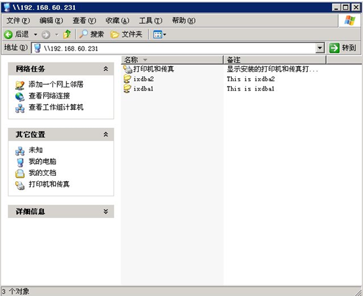Select the ixdba2 shared folder icon
Image resolution: width=363 pixels, height=296 pixels.
point(127,79)
